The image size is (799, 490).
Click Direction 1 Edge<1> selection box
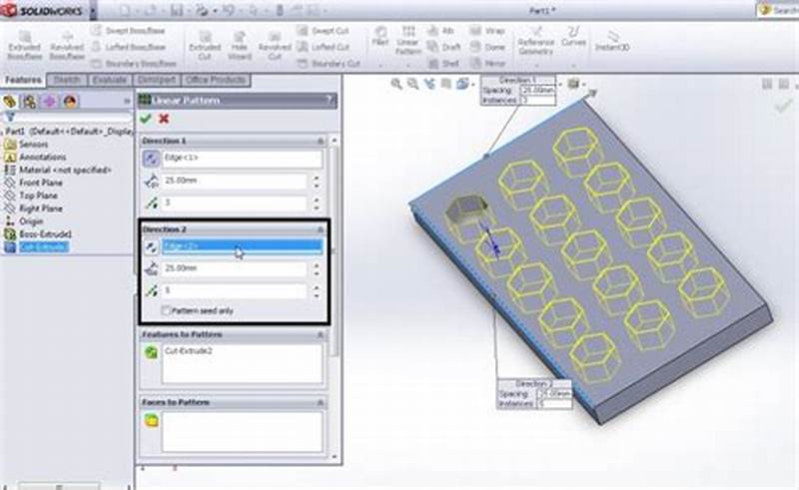(242, 159)
